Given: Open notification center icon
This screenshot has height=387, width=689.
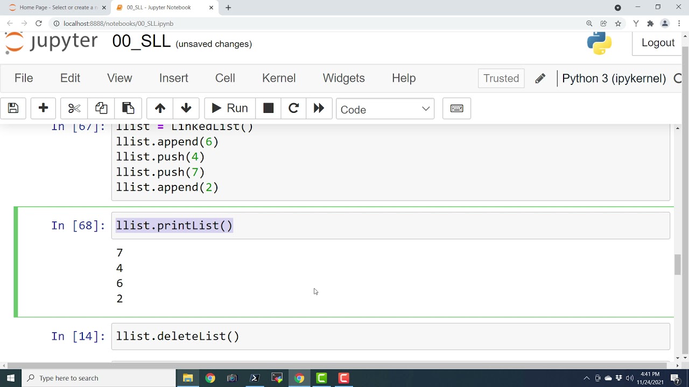Looking at the screenshot, I should 675,378.
